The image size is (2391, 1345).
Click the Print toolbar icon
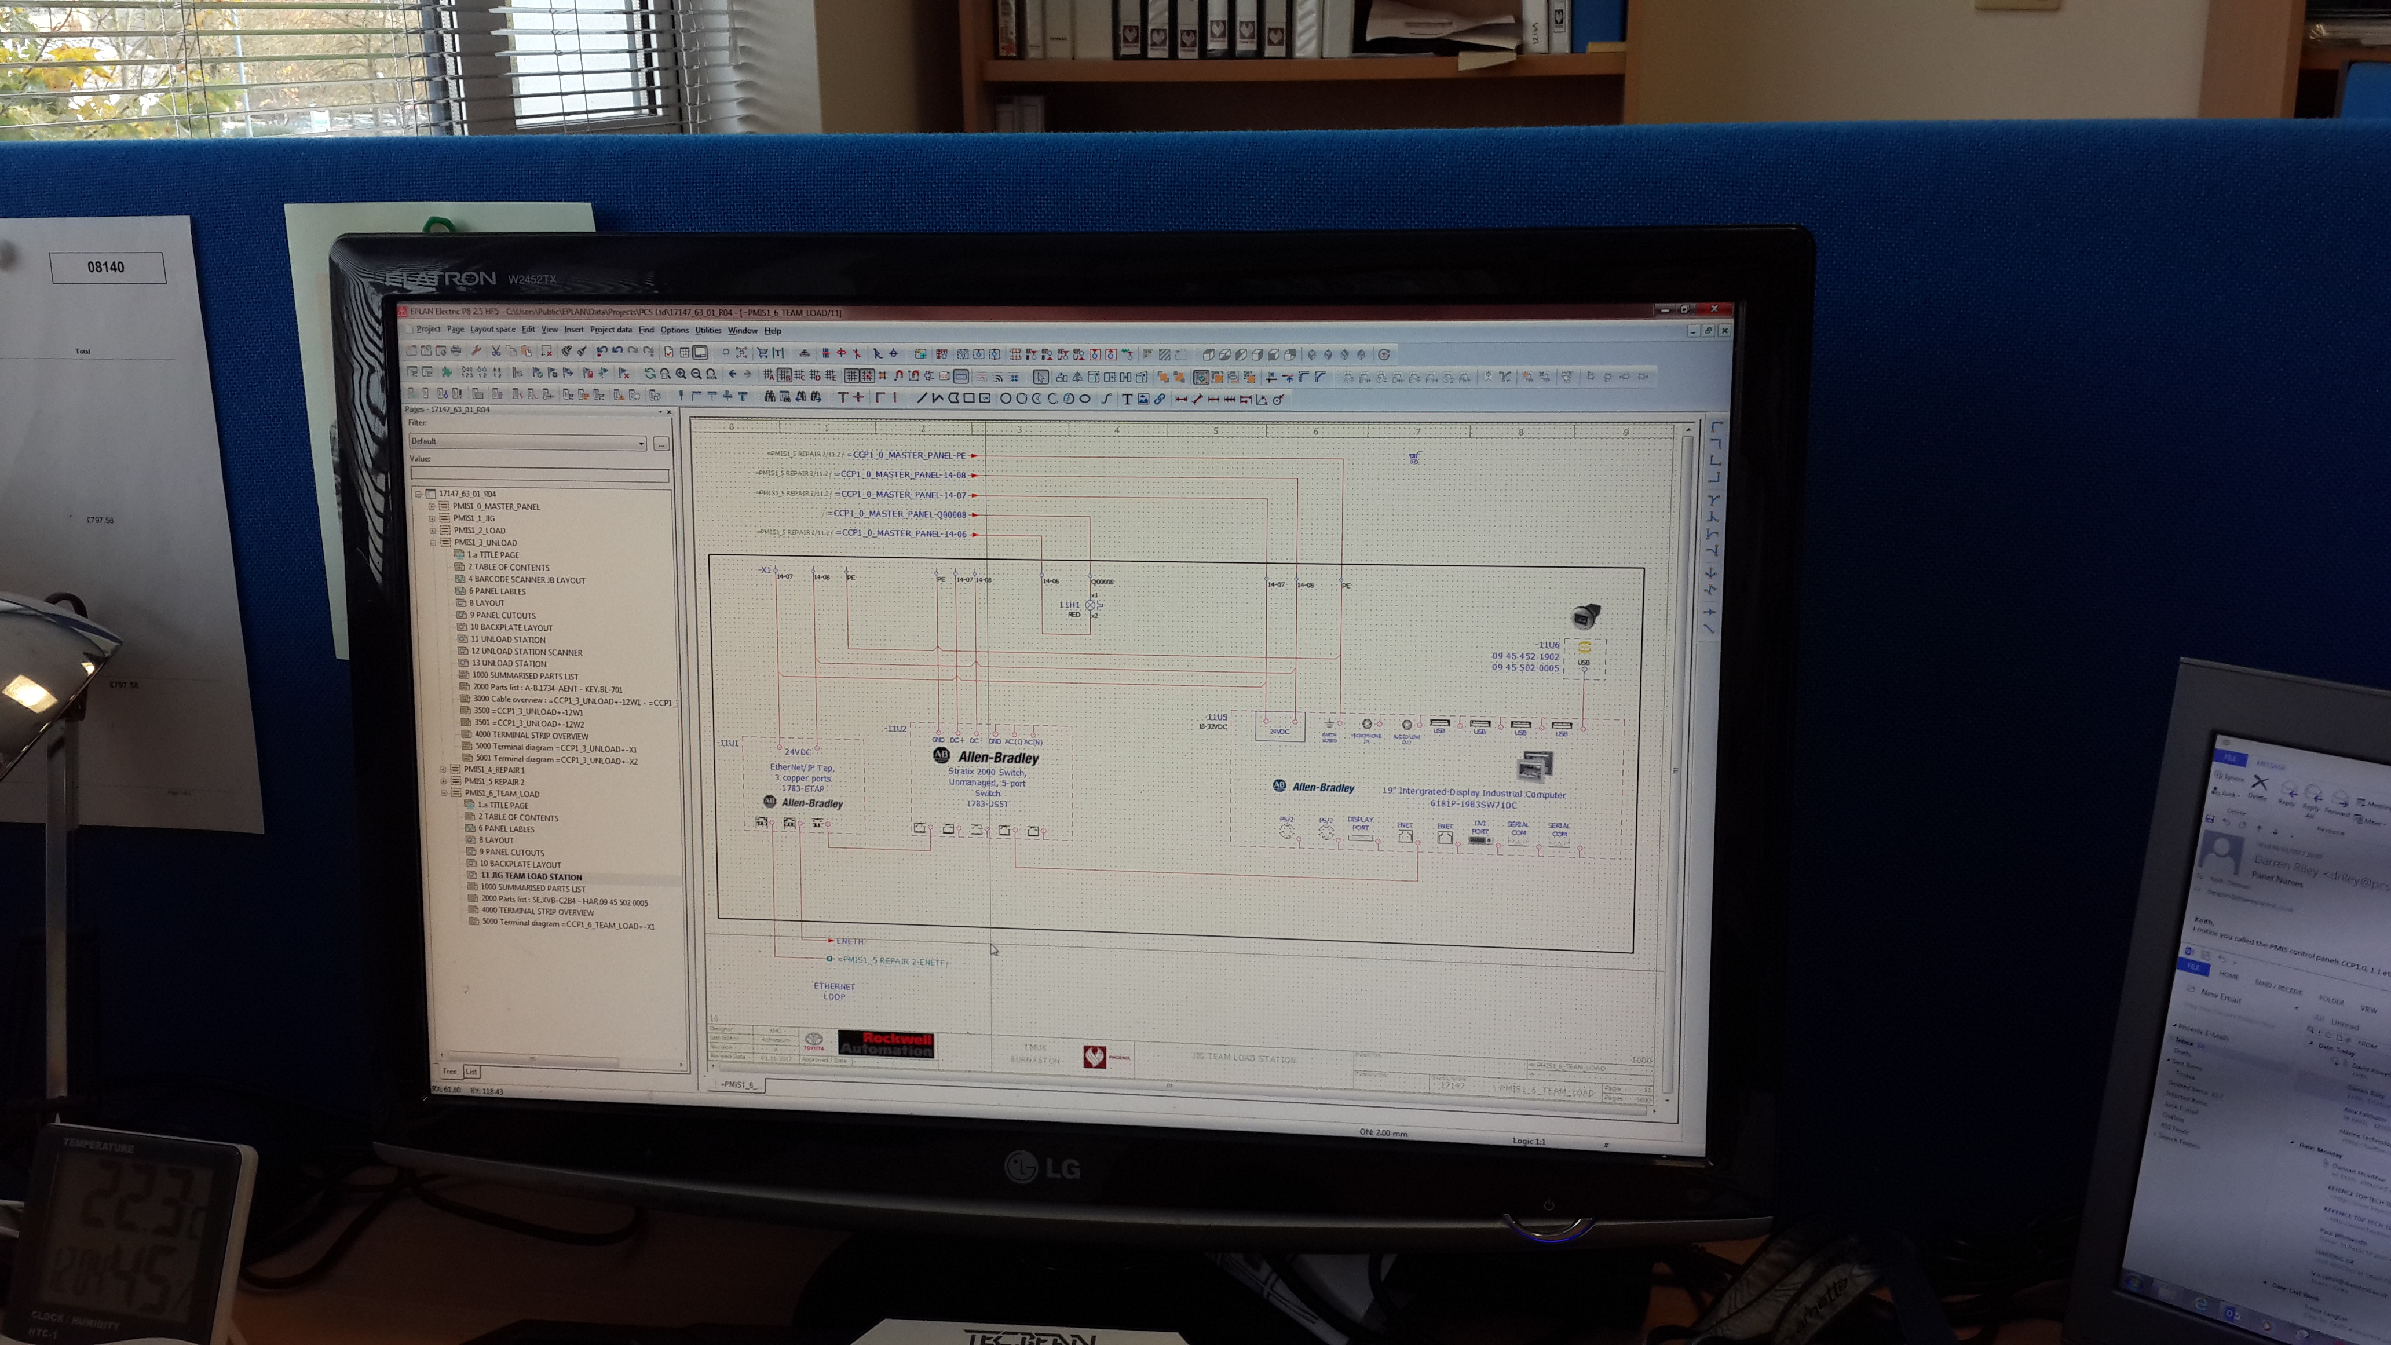point(456,352)
